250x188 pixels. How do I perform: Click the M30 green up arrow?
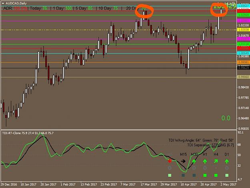(194, 161)
